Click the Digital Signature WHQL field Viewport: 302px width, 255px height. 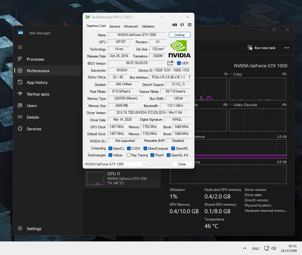[x=177, y=120]
